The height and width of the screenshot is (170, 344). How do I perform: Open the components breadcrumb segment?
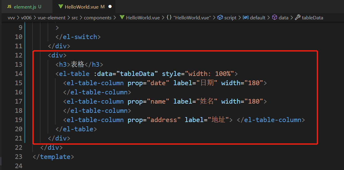point(98,18)
